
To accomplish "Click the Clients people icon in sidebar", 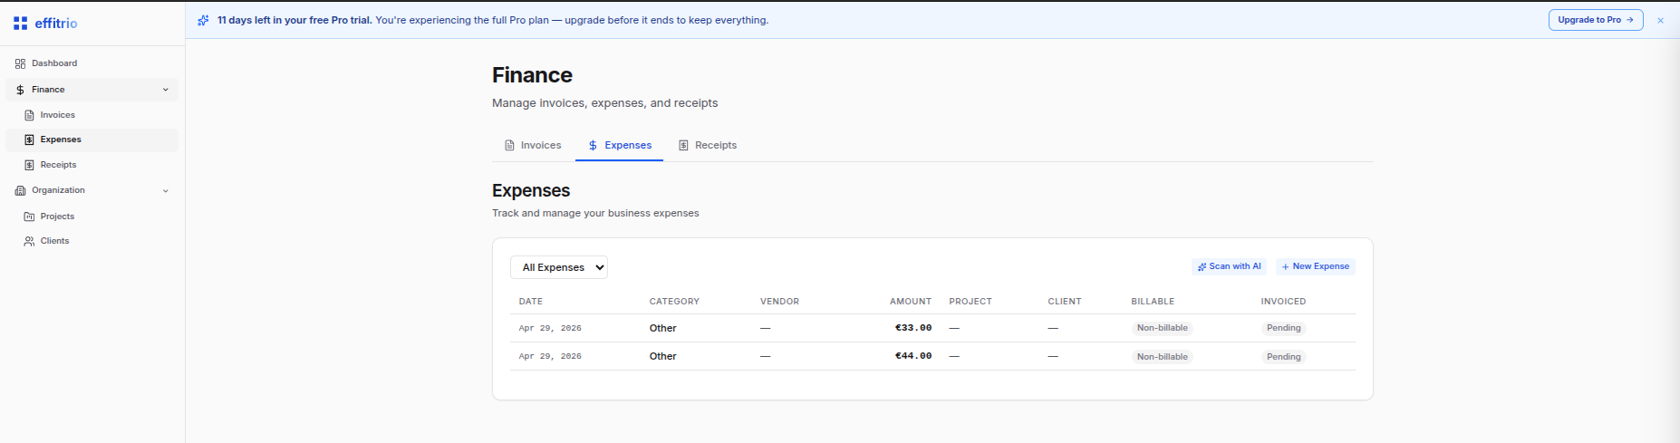I will [x=29, y=241].
